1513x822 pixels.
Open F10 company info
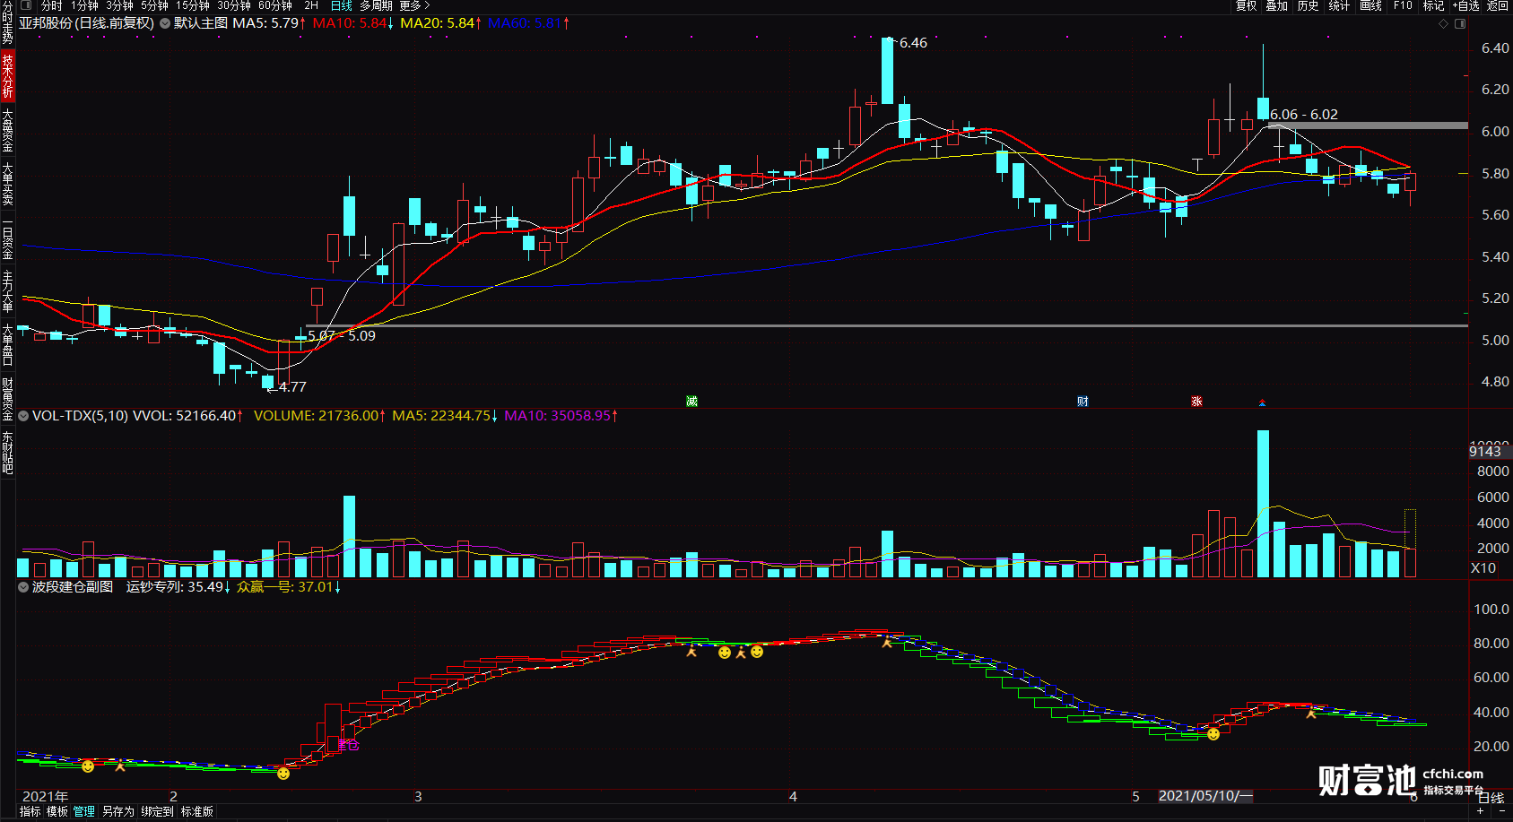point(1403,5)
